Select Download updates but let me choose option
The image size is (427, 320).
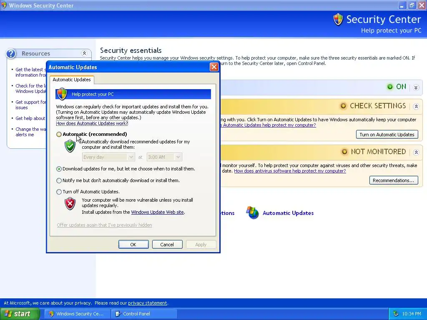pyautogui.click(x=59, y=169)
